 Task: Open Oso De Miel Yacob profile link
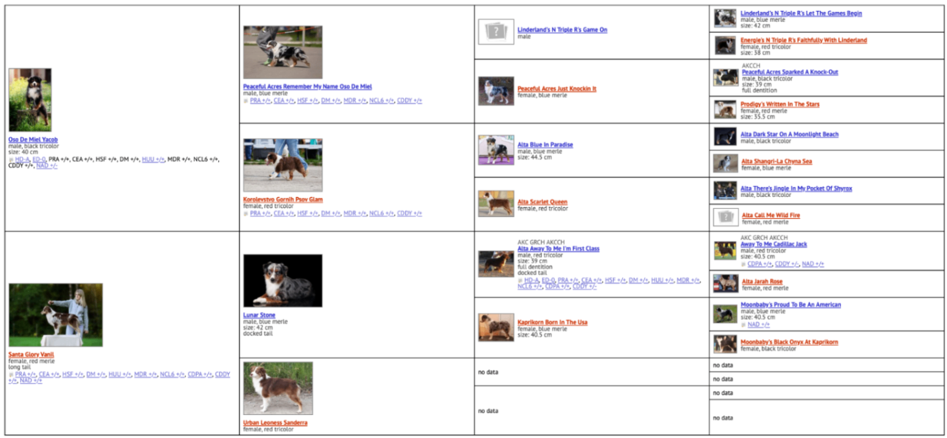[33, 139]
